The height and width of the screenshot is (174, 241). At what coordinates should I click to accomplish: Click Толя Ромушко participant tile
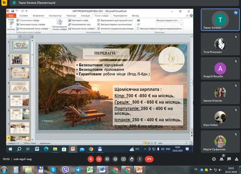[220, 44]
